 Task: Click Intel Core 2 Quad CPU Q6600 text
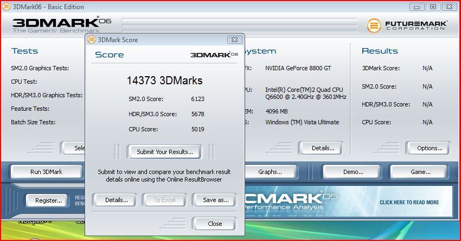point(306,93)
